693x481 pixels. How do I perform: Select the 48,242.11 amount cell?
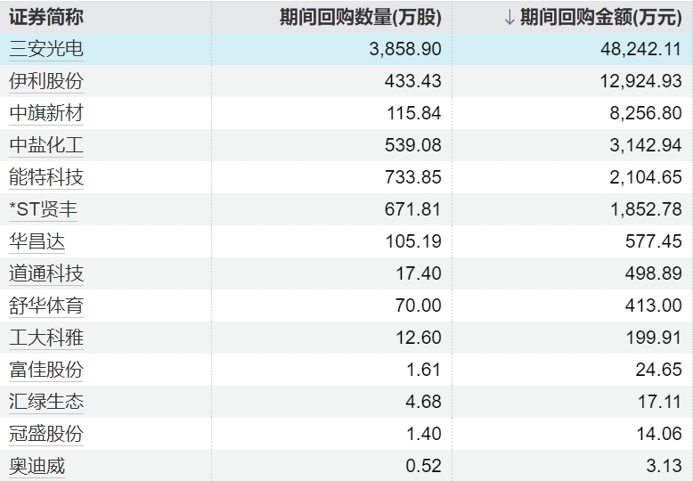point(637,49)
